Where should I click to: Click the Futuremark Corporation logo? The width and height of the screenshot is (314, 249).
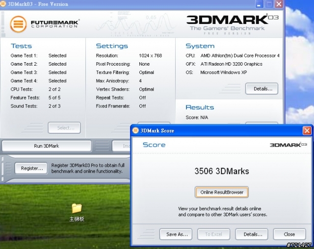45,24
